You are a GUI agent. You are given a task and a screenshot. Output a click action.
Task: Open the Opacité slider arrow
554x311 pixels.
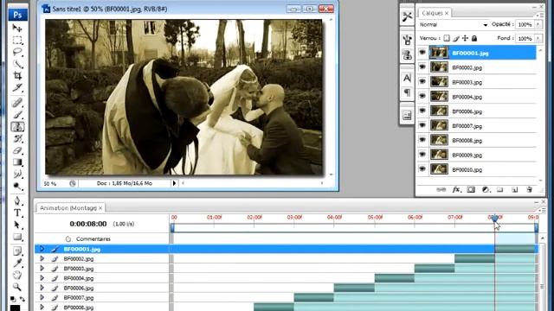tap(538, 24)
